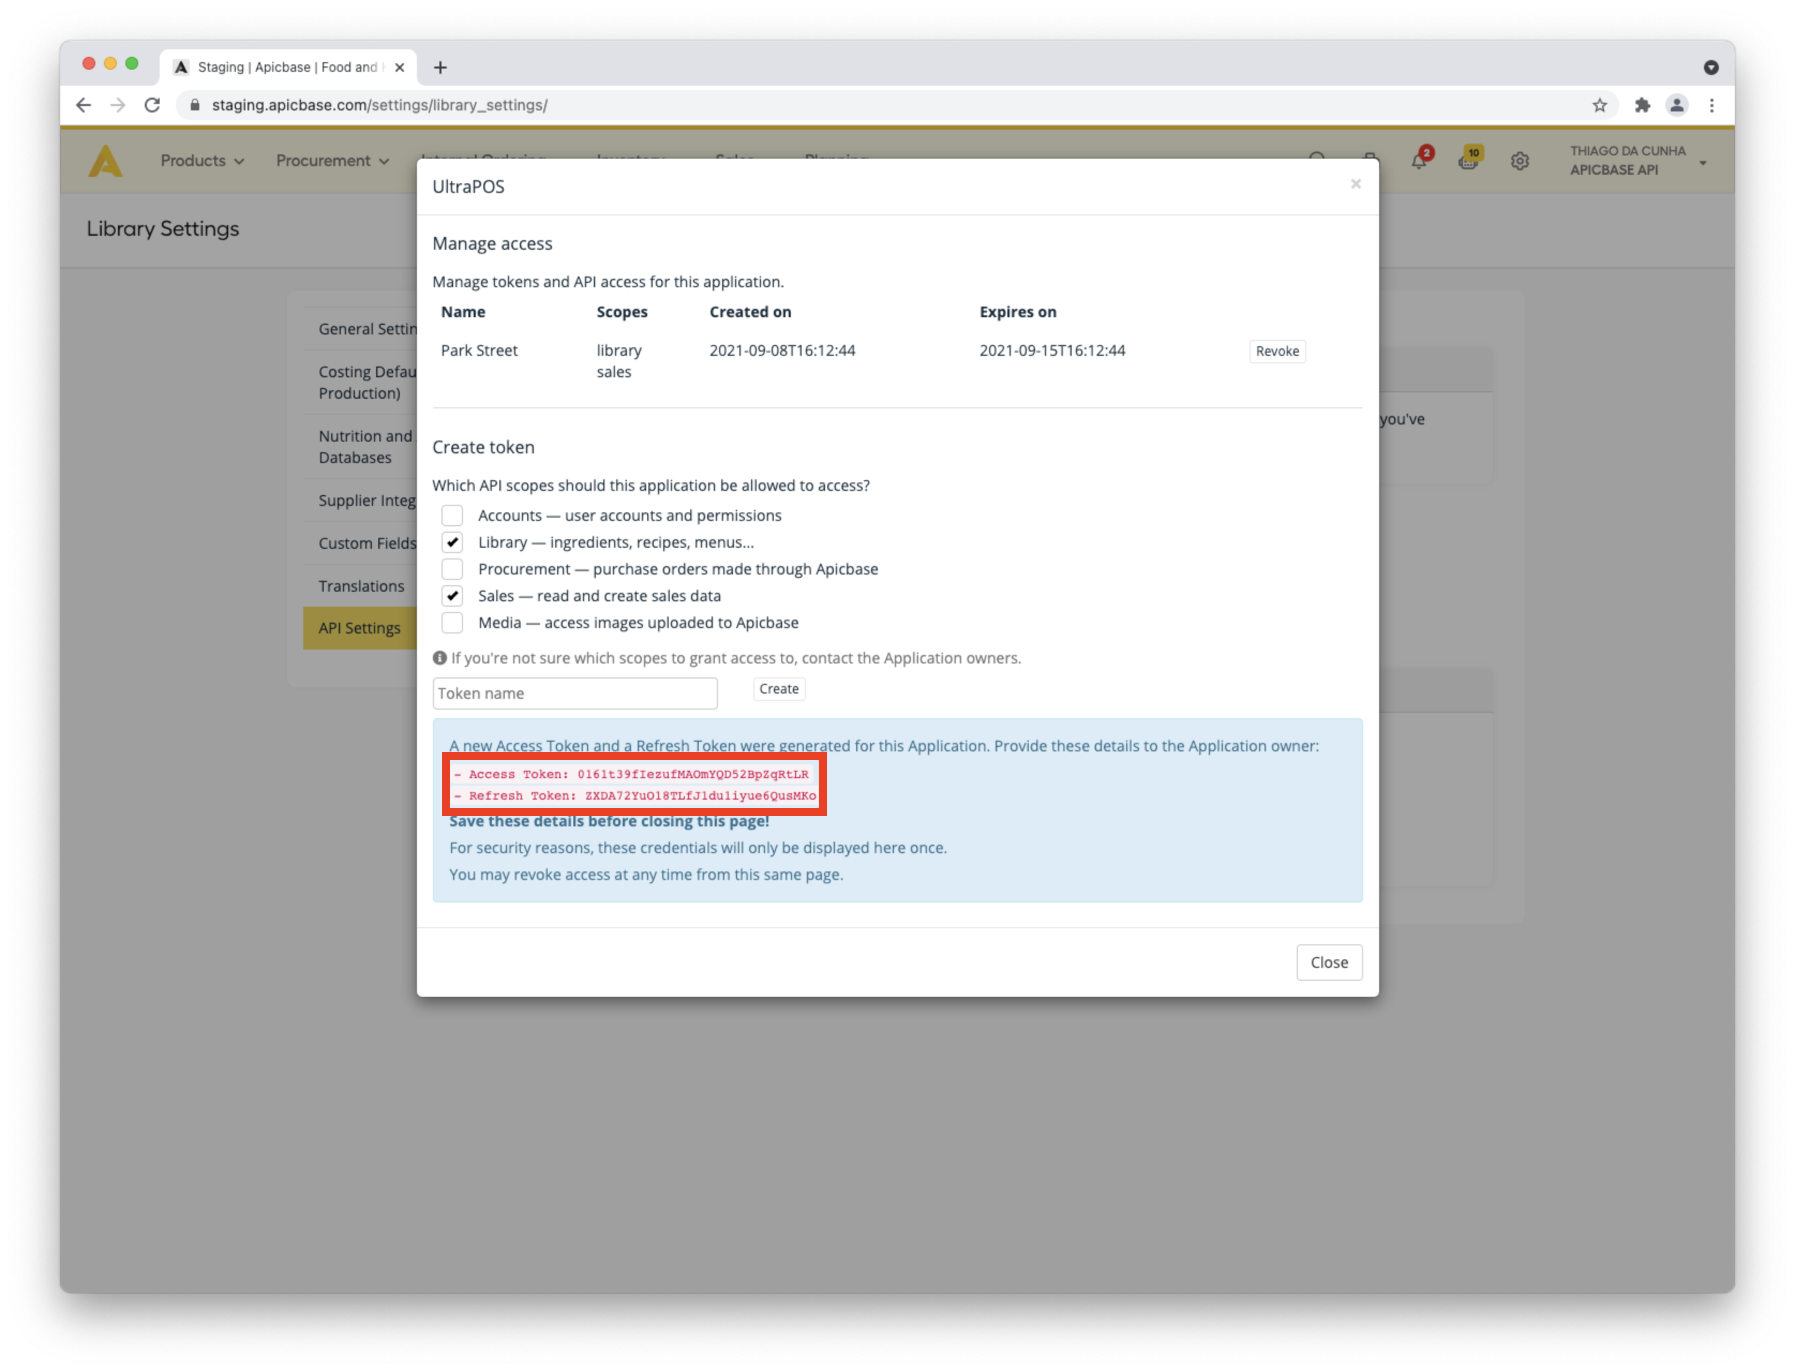
Task: Click the Create token button
Action: coord(779,689)
